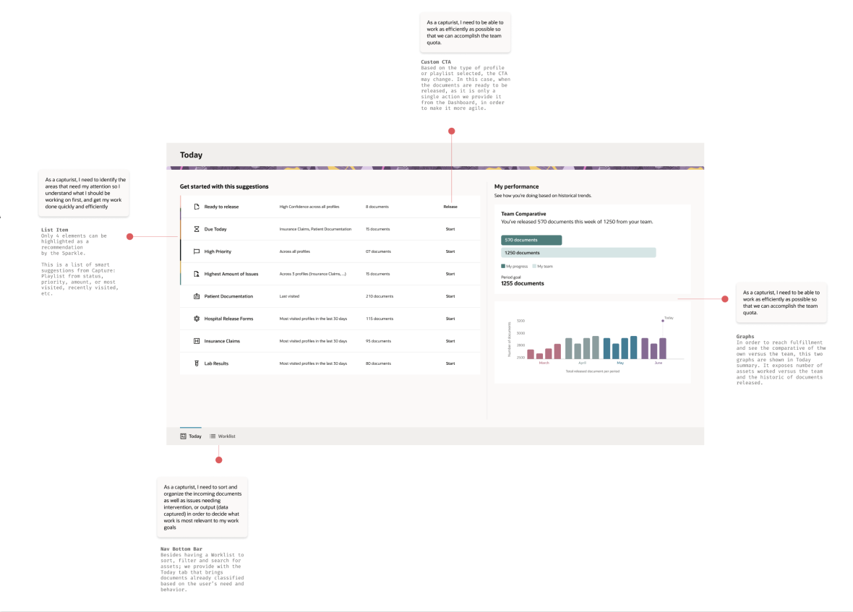The image size is (853, 612).
Task: Click the '95 documents' count
Action: point(378,341)
